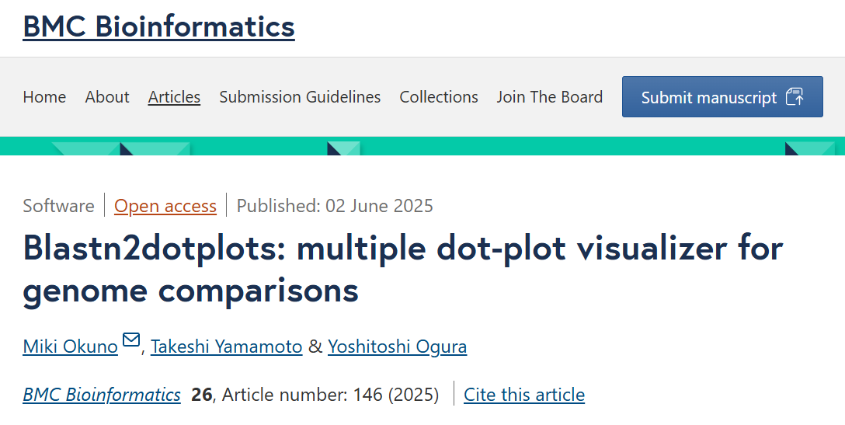This screenshot has height=425, width=845.
Task: Open the BMC Bioinformatics site header link
Action: click(158, 26)
